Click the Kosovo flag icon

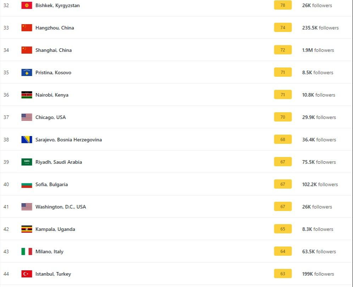coord(27,72)
